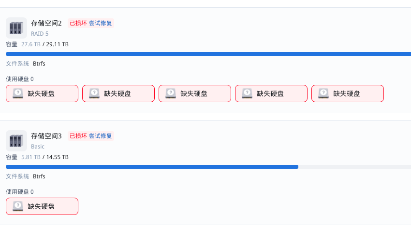The height and width of the screenshot is (229, 411).
Task: Click the 存储空间3 storage pool icon
Action: pos(16,141)
